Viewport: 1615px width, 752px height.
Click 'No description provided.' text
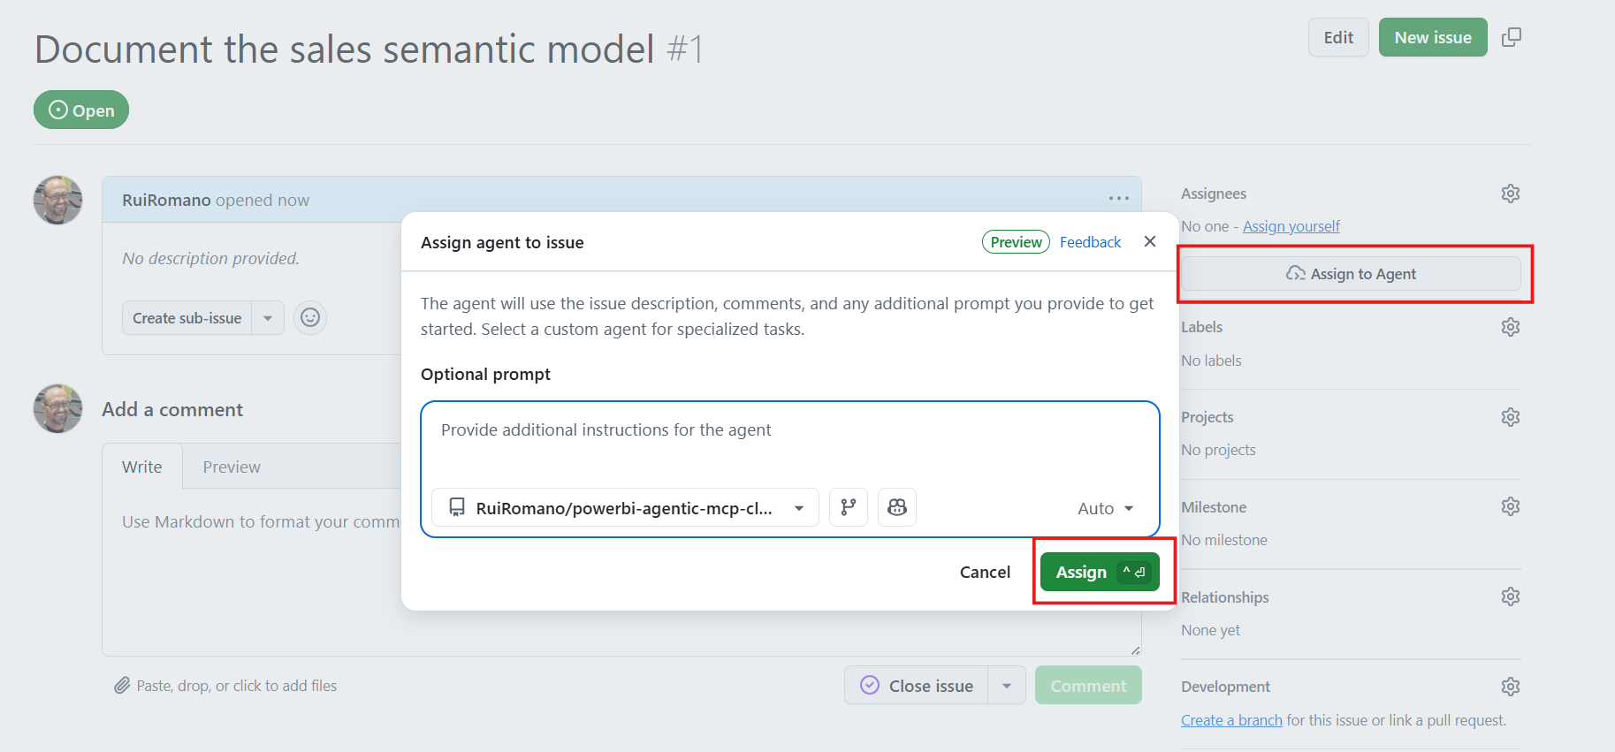[x=210, y=258]
